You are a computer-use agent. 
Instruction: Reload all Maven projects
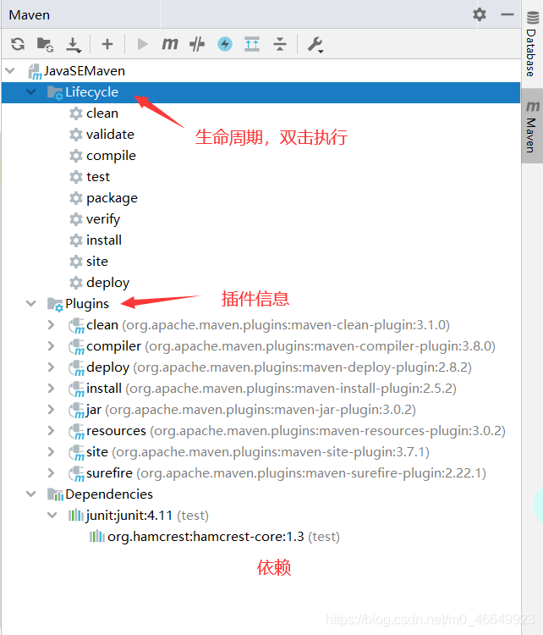(x=18, y=44)
